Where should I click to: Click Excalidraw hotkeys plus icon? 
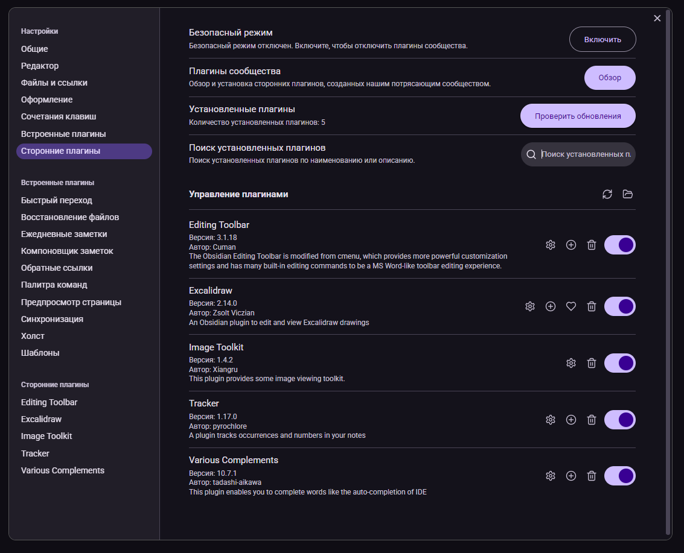(x=551, y=306)
